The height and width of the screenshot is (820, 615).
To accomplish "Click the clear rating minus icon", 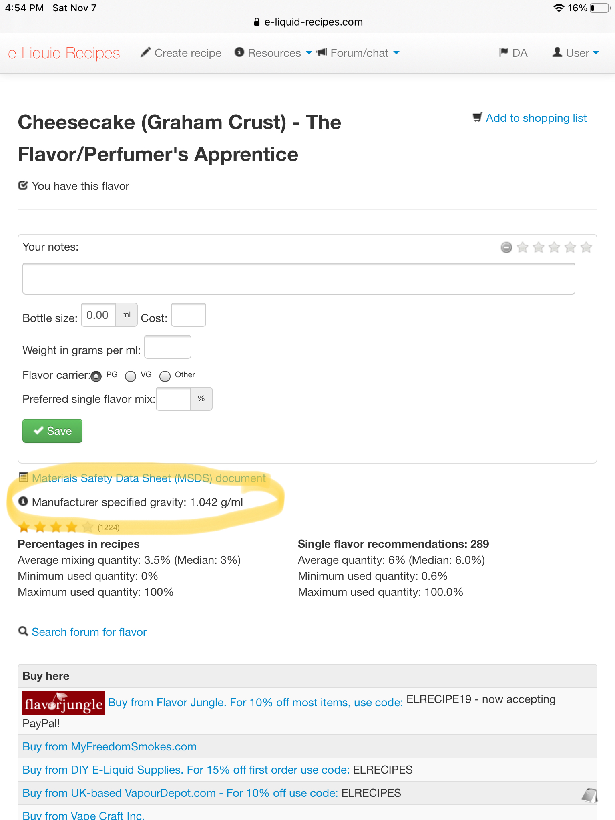I will (x=506, y=247).
